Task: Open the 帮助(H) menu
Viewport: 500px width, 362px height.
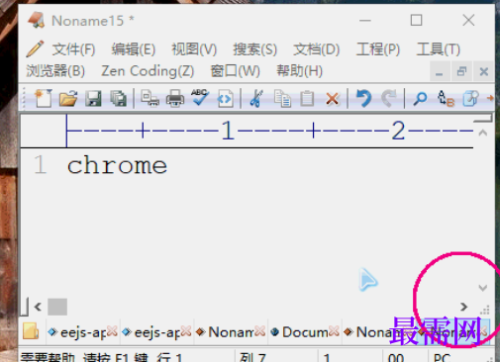Action: click(x=299, y=71)
